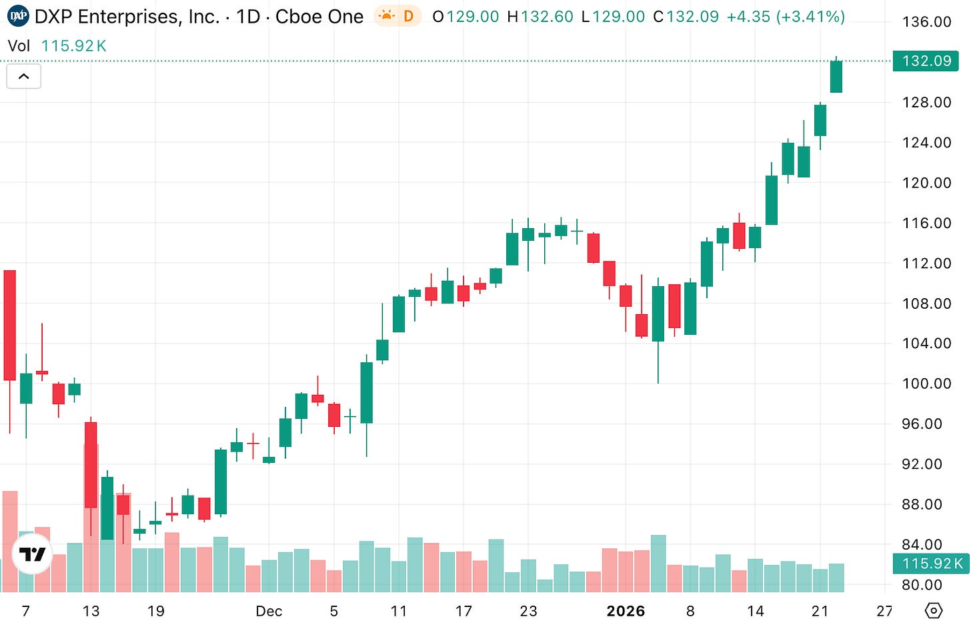Collapse the legend using the chevron button
The height and width of the screenshot is (627, 971).
tap(23, 76)
